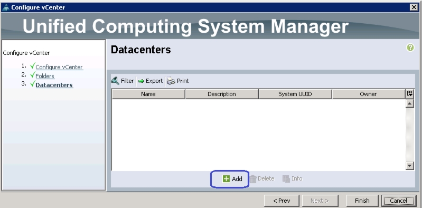This screenshot has width=422, height=208.
Task: Select the Datacenters step link
Action: [54, 85]
